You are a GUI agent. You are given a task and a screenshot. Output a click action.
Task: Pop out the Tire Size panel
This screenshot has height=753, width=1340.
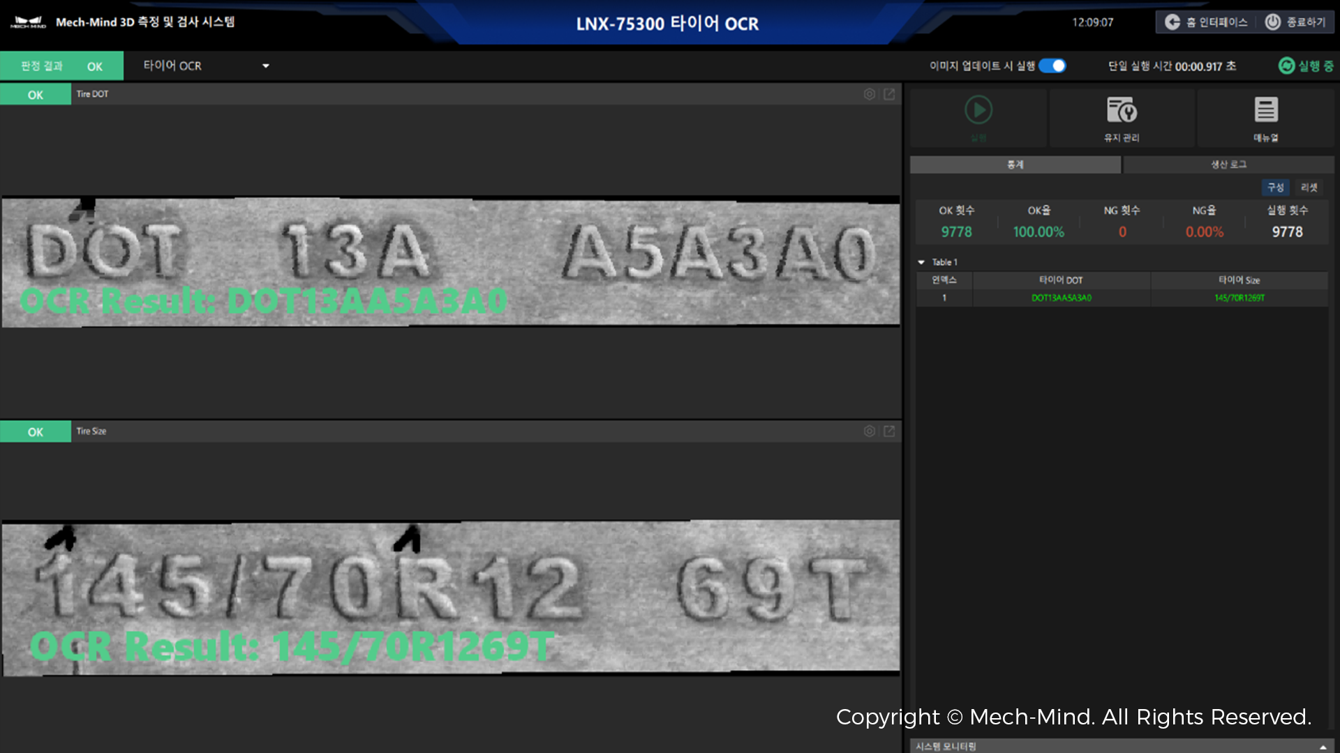(889, 432)
